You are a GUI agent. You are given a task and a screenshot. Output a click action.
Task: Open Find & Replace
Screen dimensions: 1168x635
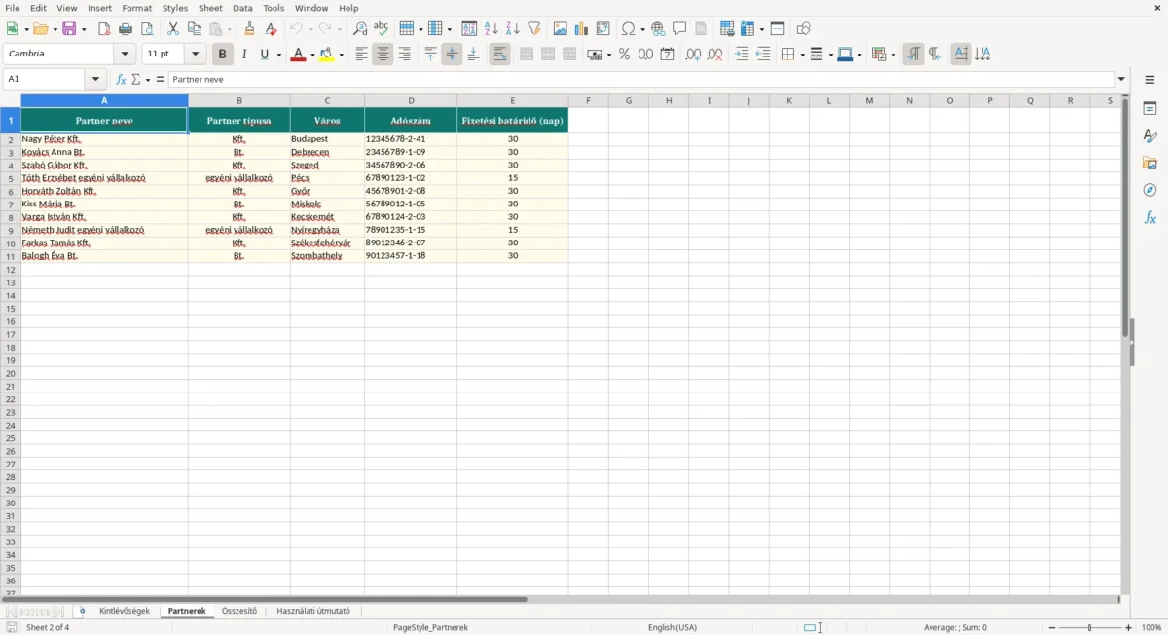(x=360, y=29)
